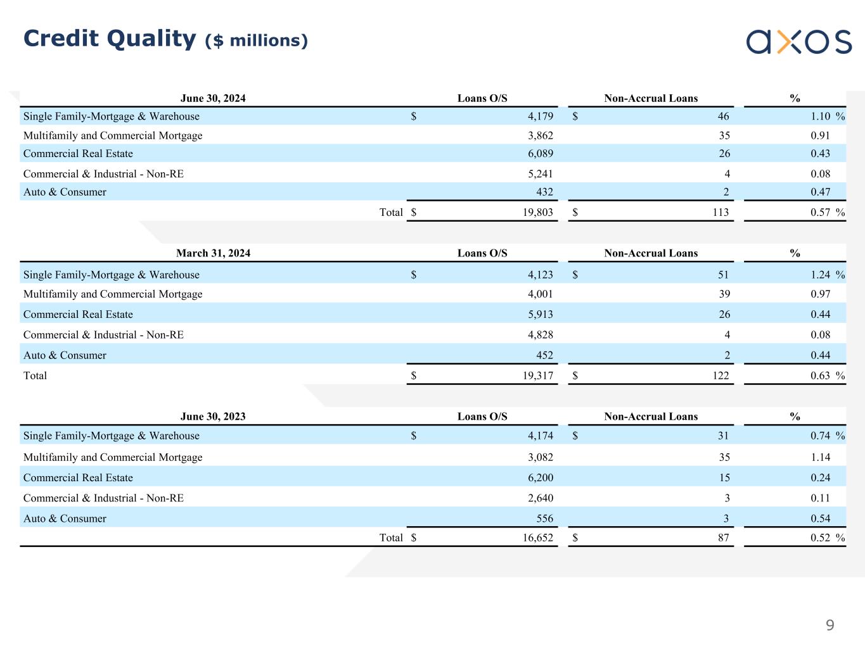Click the 5,241 Commercial & Industrial loans value
Viewport: 865px width, 668px height.
tap(540, 174)
